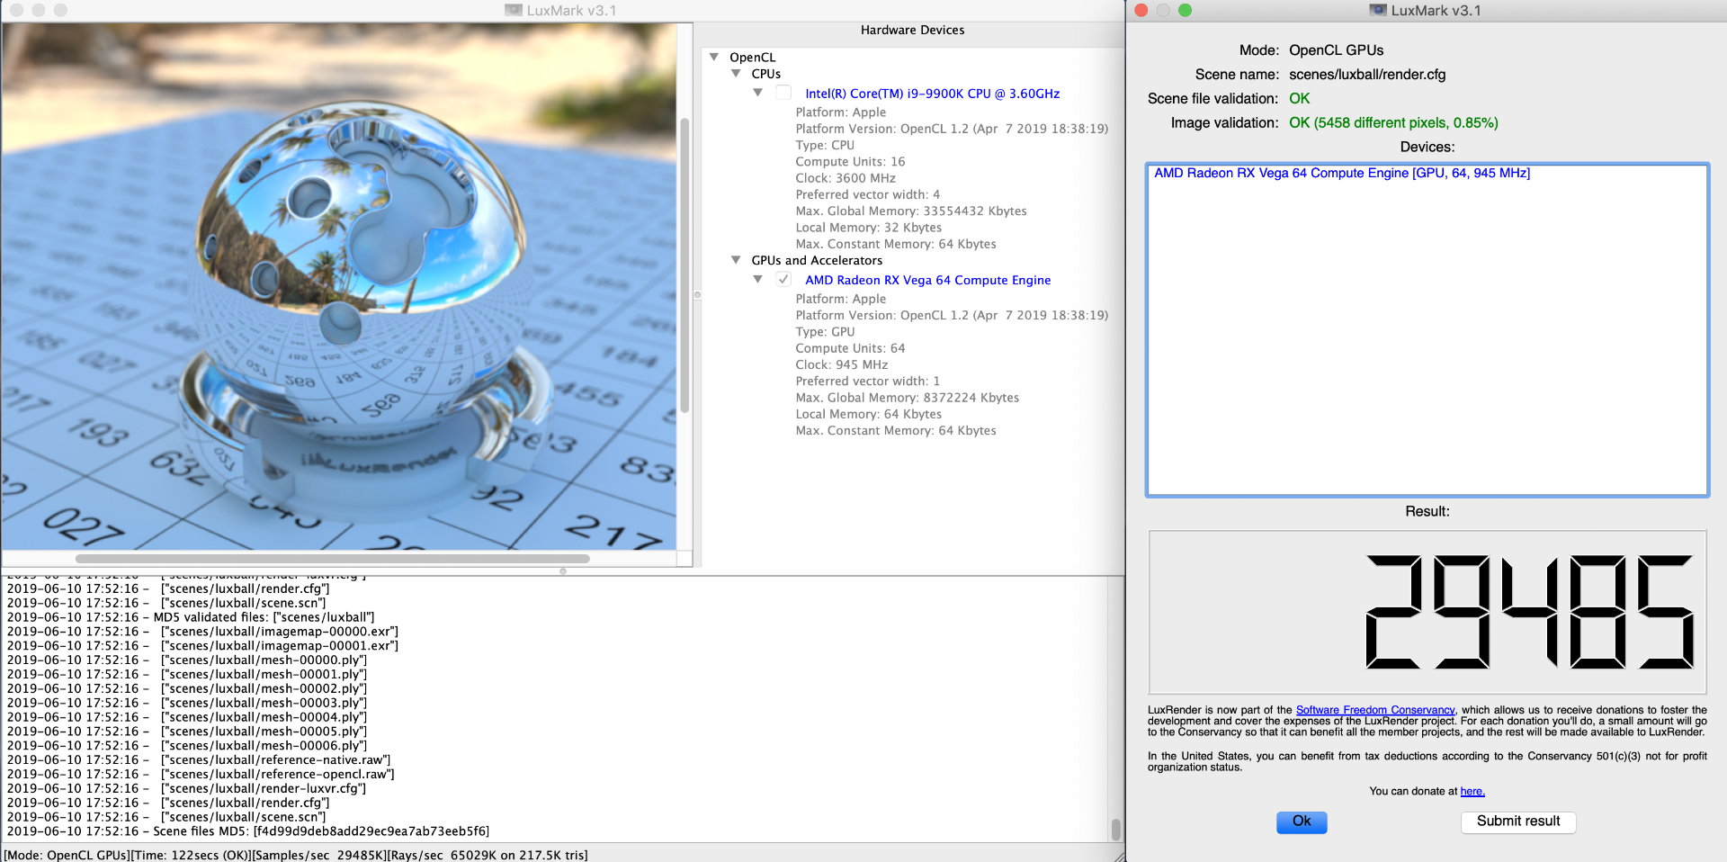Image resolution: width=1727 pixels, height=862 pixels.
Task: Click log line 'imagemap-00001.exr'
Action: pos(202,646)
